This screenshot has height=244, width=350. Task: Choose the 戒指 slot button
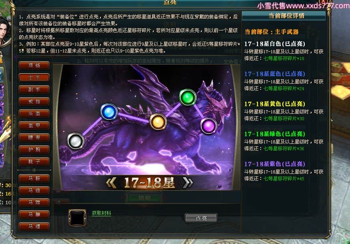coord(34,102)
